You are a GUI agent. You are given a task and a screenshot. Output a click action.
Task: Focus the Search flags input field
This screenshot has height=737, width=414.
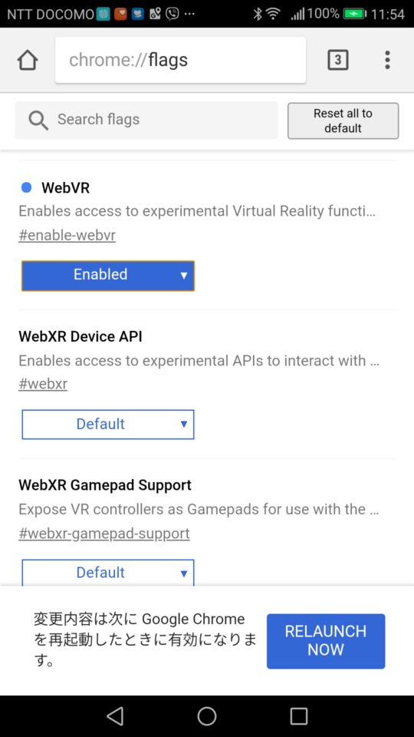click(146, 120)
